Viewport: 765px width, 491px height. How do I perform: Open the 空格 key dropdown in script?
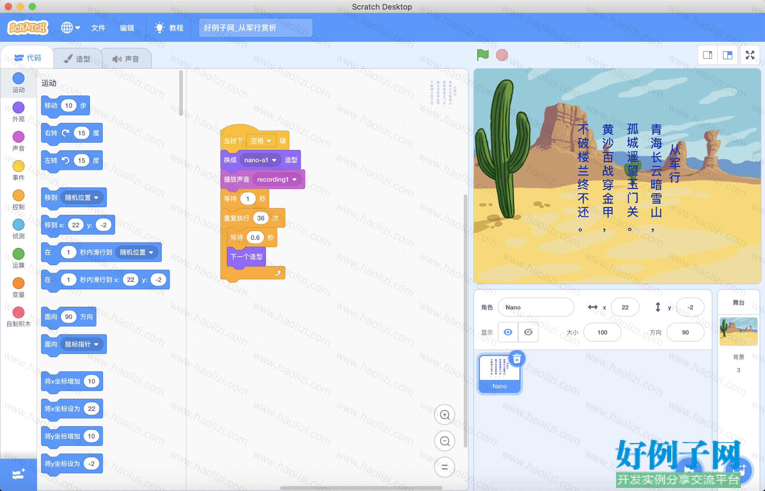pyautogui.click(x=261, y=141)
